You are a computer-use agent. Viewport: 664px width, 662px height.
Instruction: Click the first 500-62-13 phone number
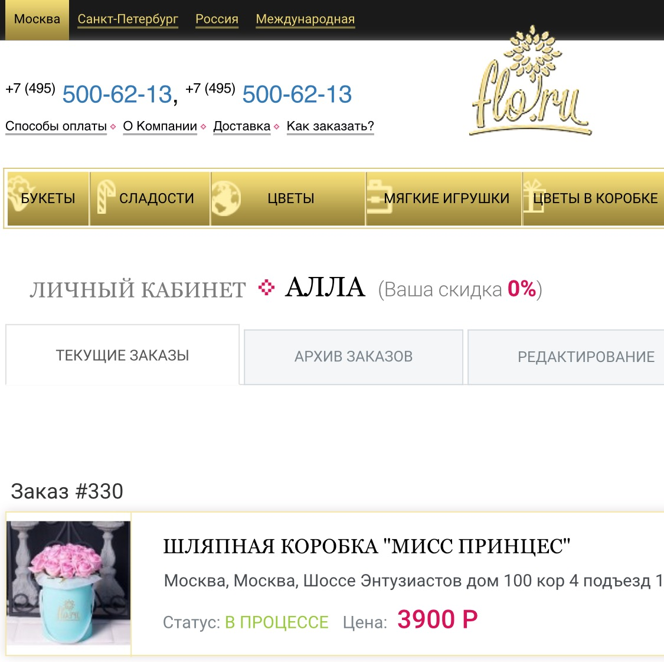[117, 94]
